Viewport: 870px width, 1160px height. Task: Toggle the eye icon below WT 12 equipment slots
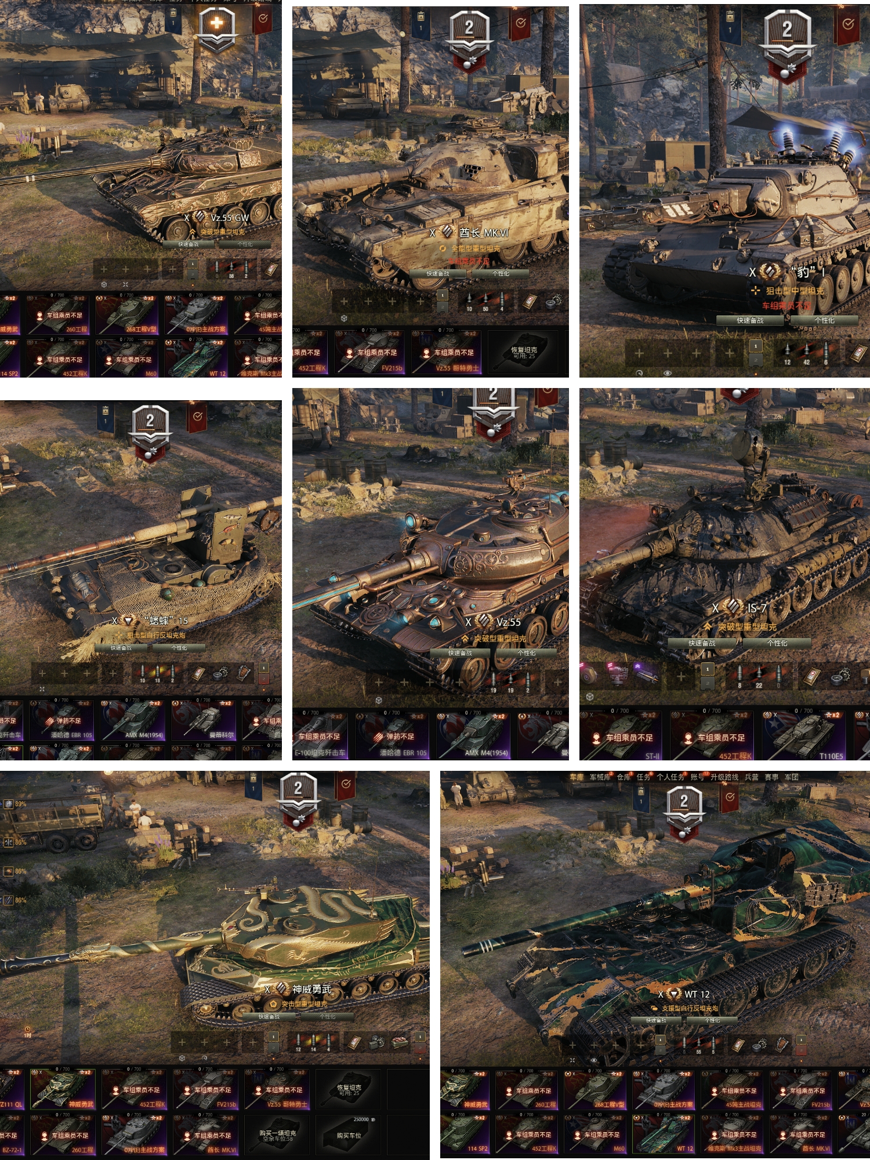coord(593,1060)
